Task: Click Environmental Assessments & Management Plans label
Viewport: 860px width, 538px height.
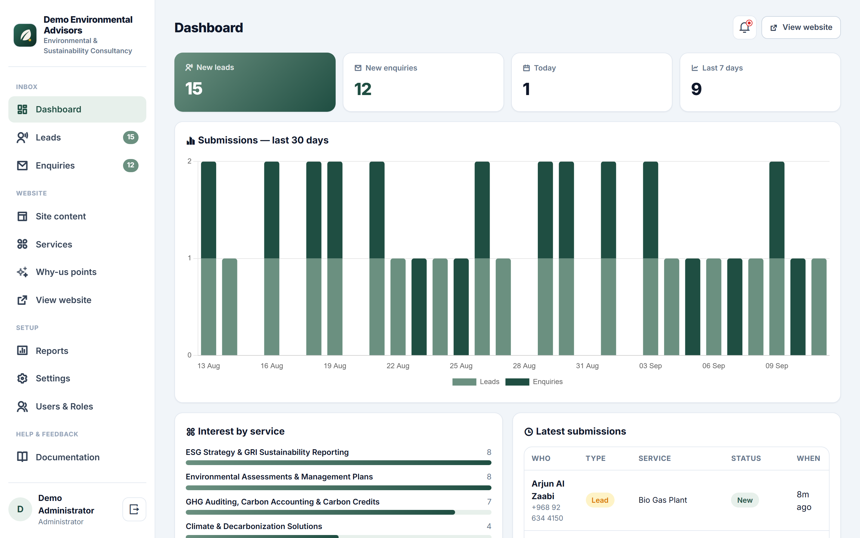Action: 279,477
